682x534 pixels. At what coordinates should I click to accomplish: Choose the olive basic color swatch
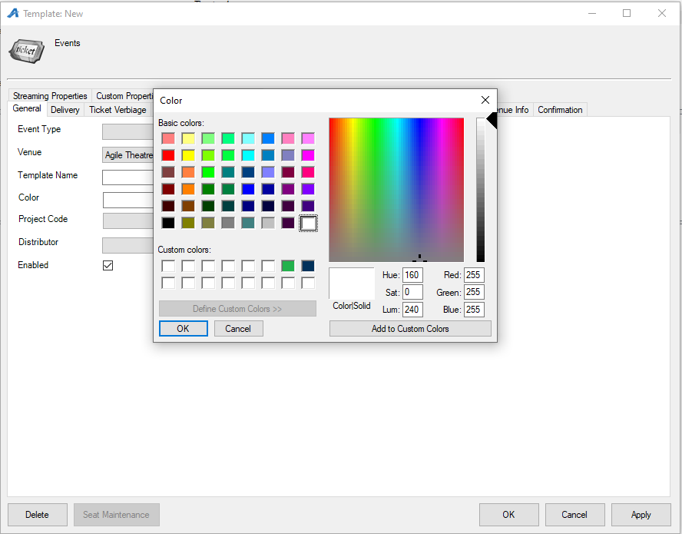coord(188,223)
